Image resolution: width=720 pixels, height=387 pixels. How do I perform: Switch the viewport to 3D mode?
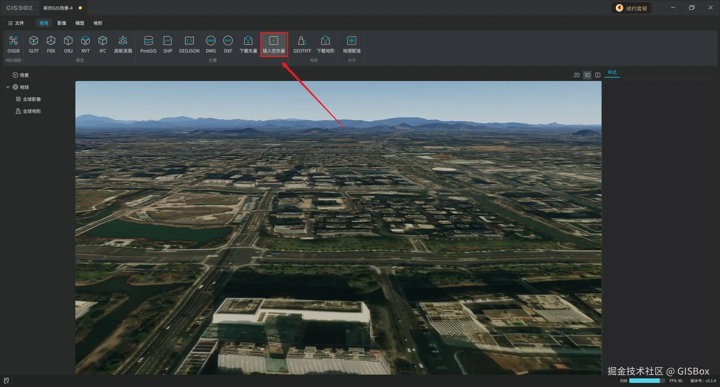click(x=587, y=75)
